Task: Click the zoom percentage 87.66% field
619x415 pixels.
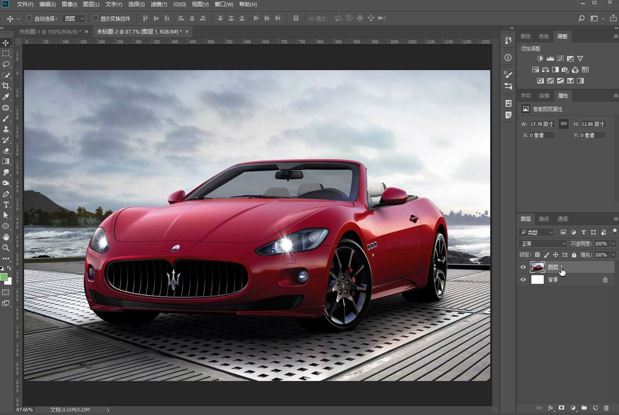Action: point(25,410)
